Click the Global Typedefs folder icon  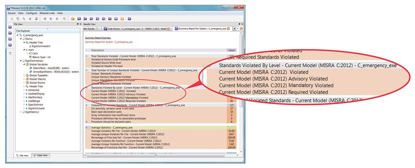(27, 75)
